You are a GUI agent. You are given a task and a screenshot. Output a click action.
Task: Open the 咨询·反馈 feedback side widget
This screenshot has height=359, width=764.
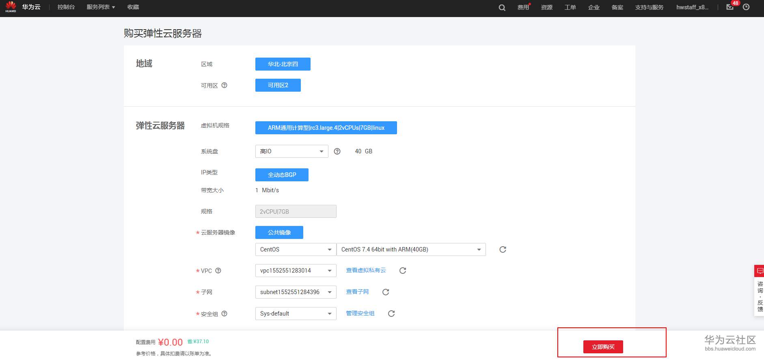point(759,290)
